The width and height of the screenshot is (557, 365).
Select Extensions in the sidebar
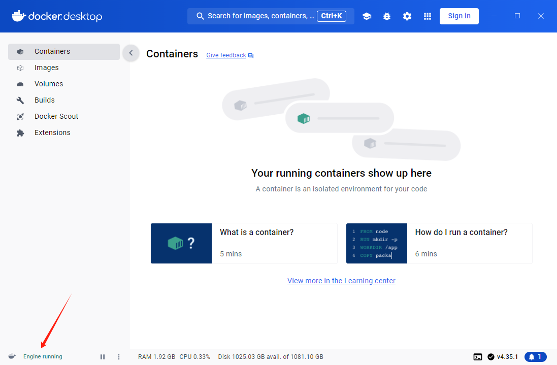64,133
